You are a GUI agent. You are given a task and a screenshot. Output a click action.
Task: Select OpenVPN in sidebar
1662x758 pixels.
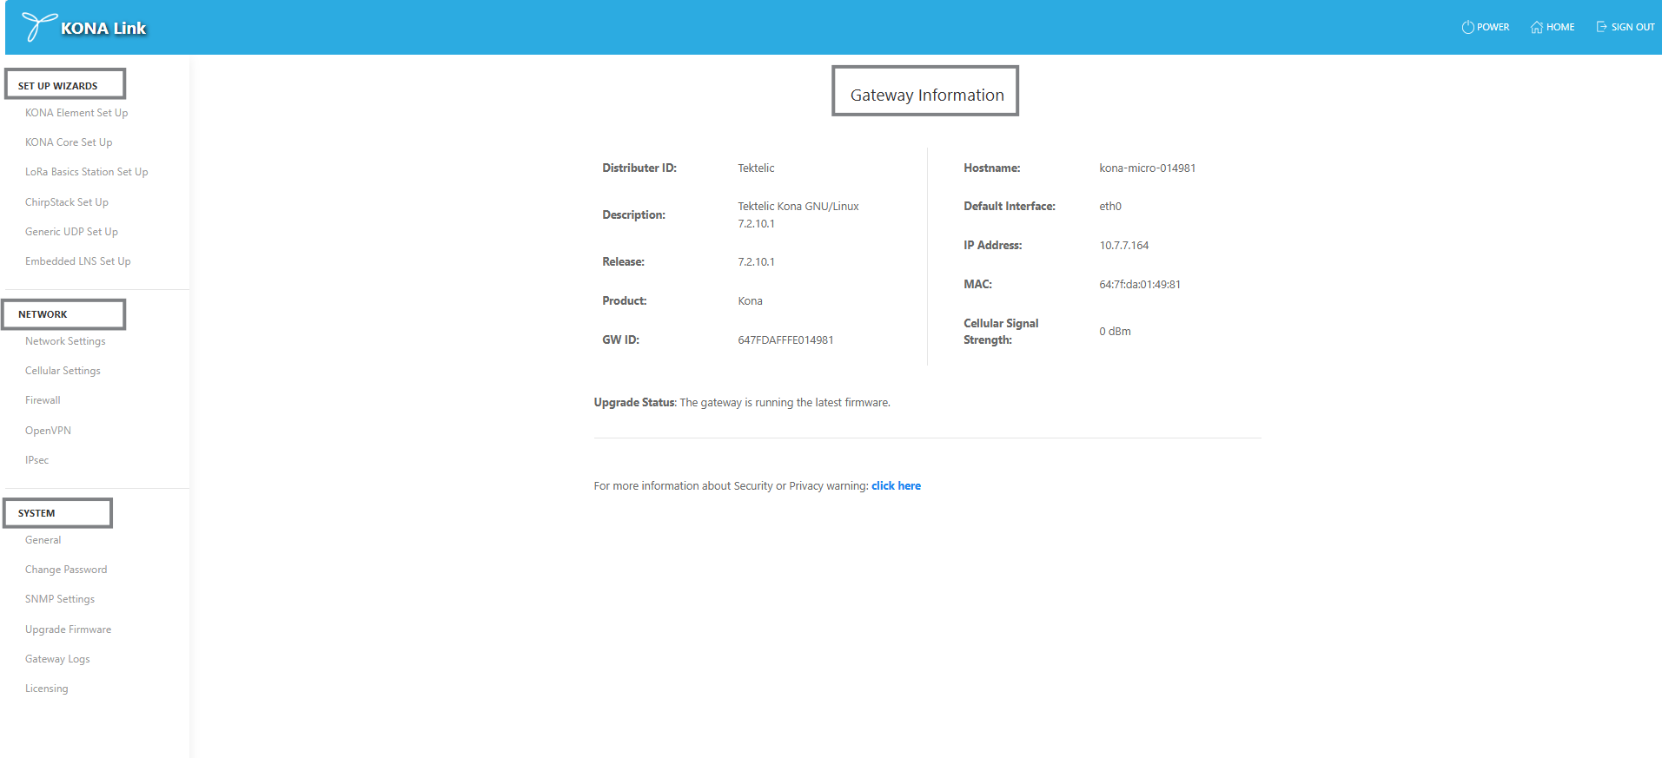(48, 431)
